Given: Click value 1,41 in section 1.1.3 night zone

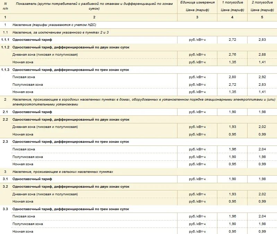Looking at the screenshot, I should pyautogui.click(x=262, y=92).
